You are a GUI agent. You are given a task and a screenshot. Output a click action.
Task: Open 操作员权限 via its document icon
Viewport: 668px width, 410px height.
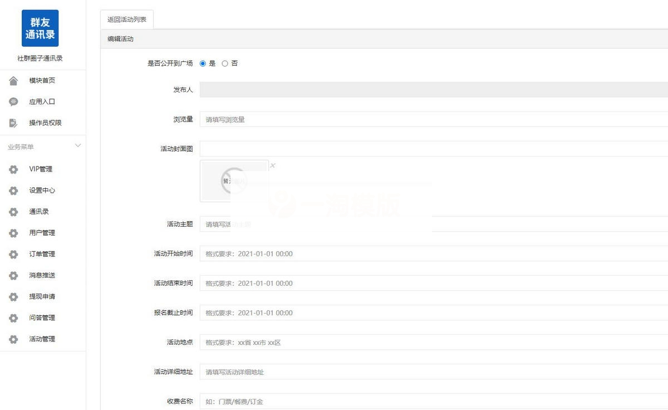click(x=13, y=123)
